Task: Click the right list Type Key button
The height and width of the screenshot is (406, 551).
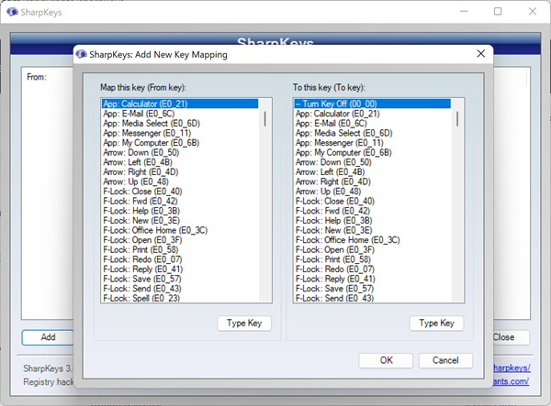Action: [x=436, y=323]
